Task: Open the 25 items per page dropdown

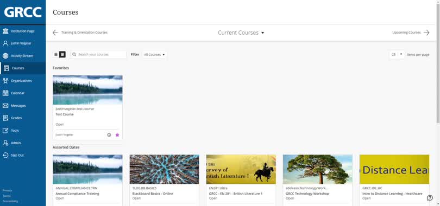Action: 397,55
